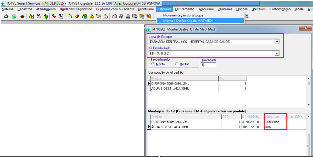Click the Num. Série column header
The image size is (313, 157).
point(296,117)
